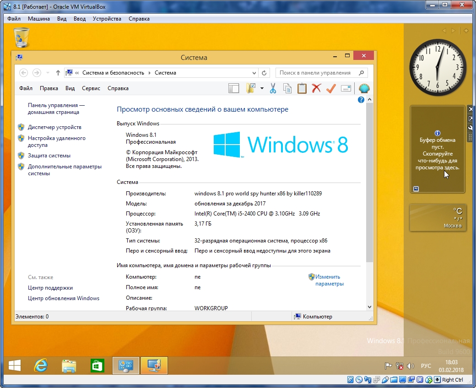Viewport: 476px width, 388px height.
Task: Click the Paste clipboard icon
Action: point(302,88)
